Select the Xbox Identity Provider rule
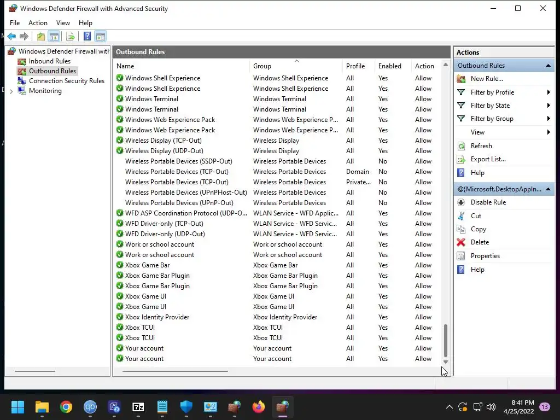 pos(157,317)
